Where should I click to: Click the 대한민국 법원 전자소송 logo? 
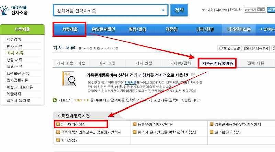click(x=14, y=11)
